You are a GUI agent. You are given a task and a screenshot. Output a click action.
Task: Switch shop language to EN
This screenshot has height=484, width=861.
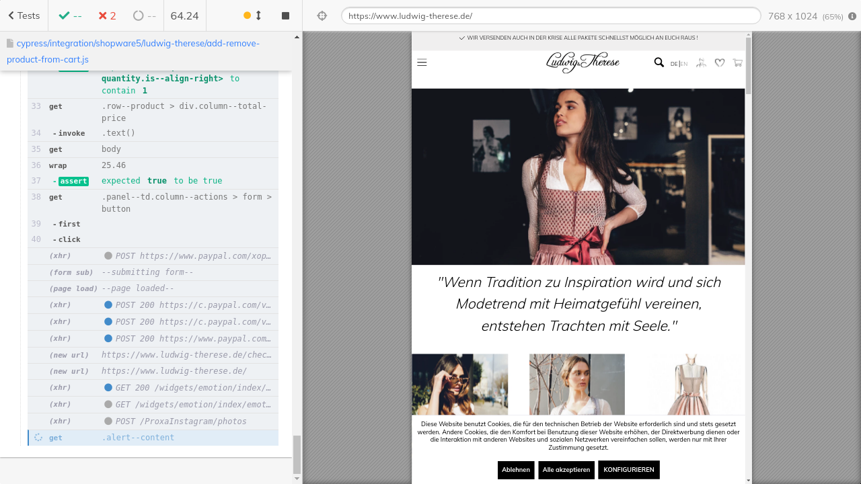point(684,64)
